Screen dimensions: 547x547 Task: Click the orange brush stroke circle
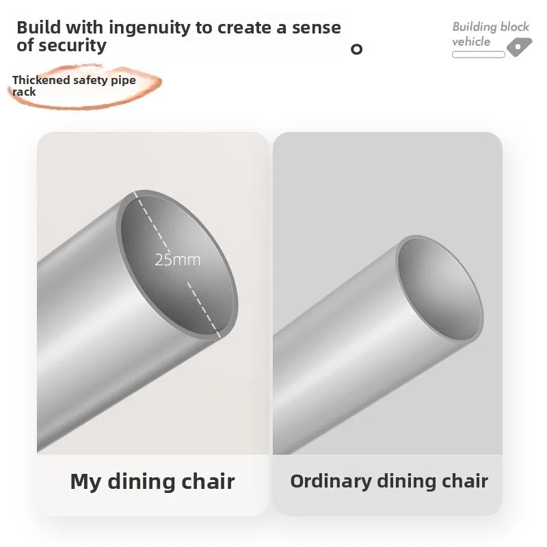click(x=85, y=88)
